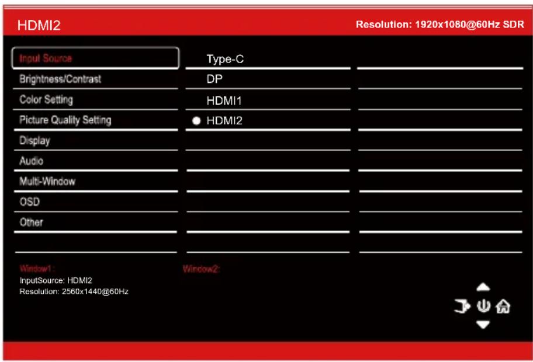Open the Other menu
The image size is (533, 362).
[95, 222]
